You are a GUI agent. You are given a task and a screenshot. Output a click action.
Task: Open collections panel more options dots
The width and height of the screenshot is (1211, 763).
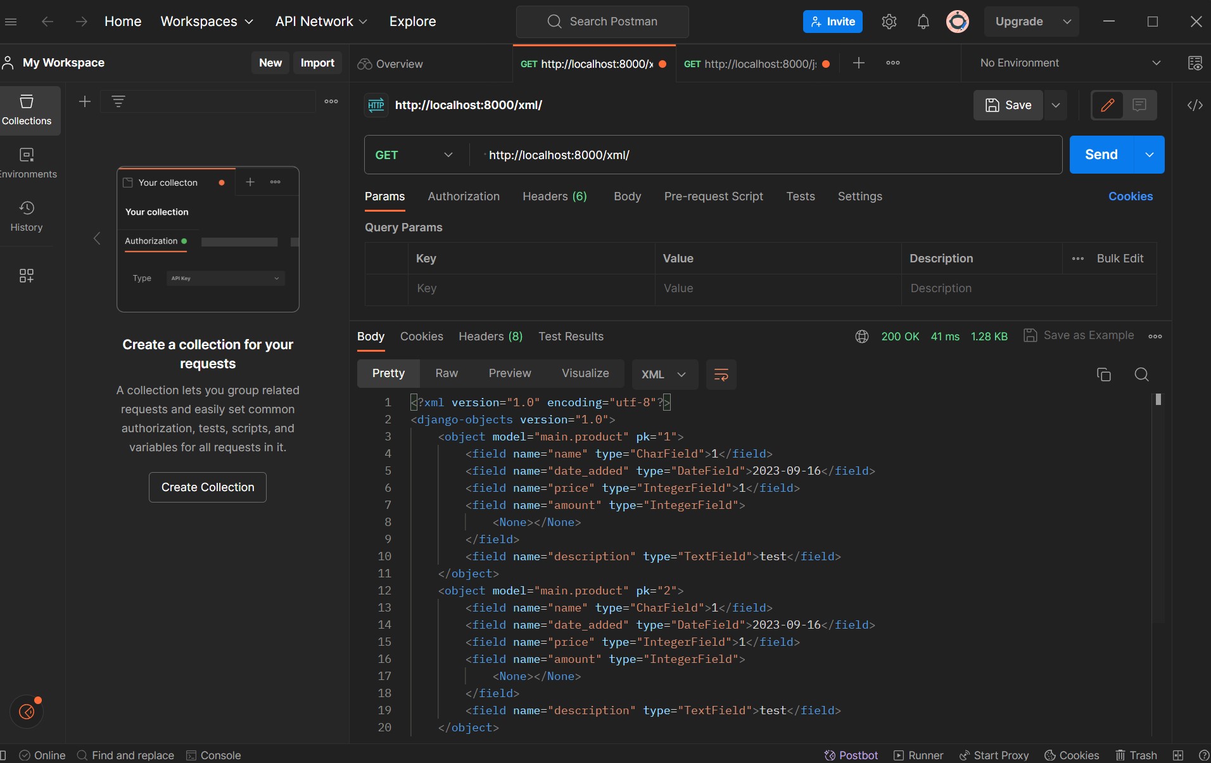[x=331, y=101]
